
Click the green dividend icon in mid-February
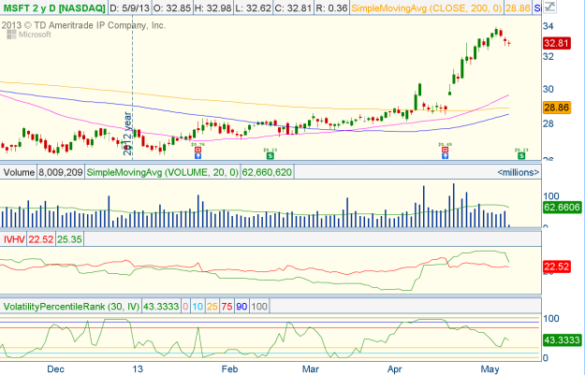pos(271,154)
